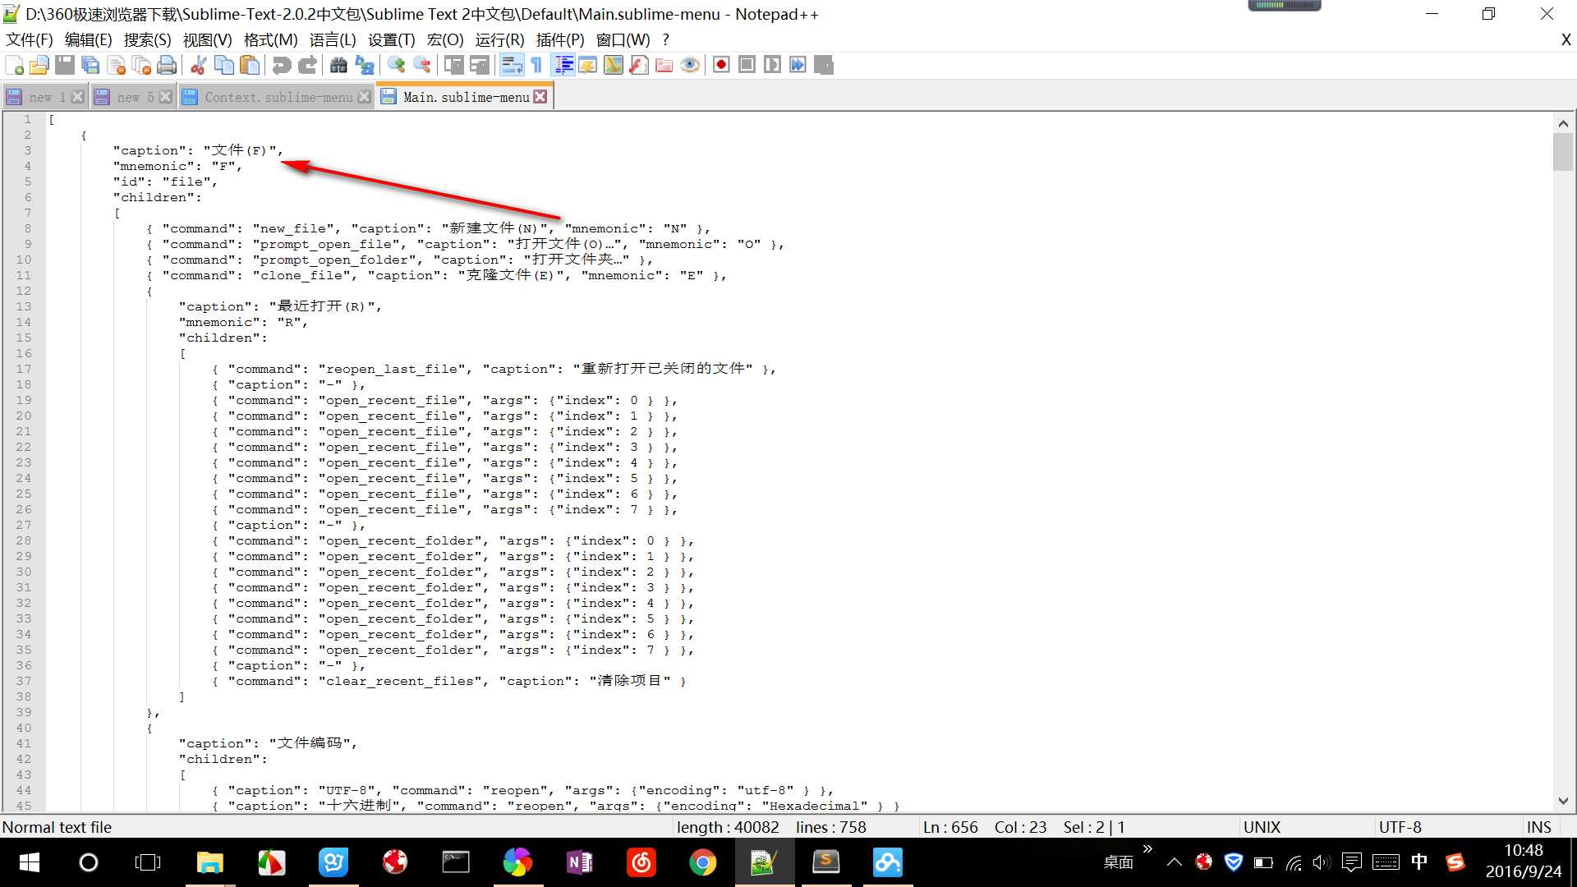Close the Context.sublime-menu tab
The width and height of the screenshot is (1577, 887).
[x=364, y=97]
